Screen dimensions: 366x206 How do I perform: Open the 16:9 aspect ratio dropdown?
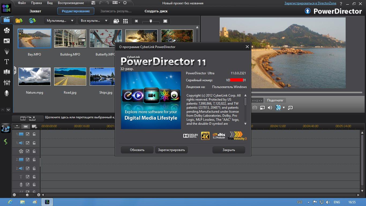[116, 3]
